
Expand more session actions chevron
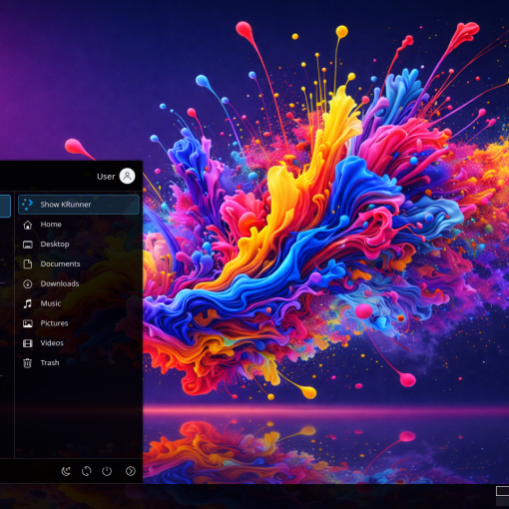coord(131,471)
